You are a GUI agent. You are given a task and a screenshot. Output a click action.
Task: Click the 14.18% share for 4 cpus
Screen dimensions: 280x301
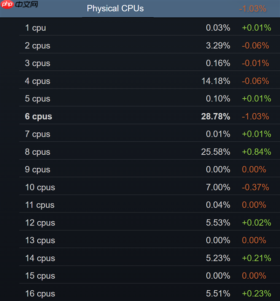pyautogui.click(x=216, y=81)
